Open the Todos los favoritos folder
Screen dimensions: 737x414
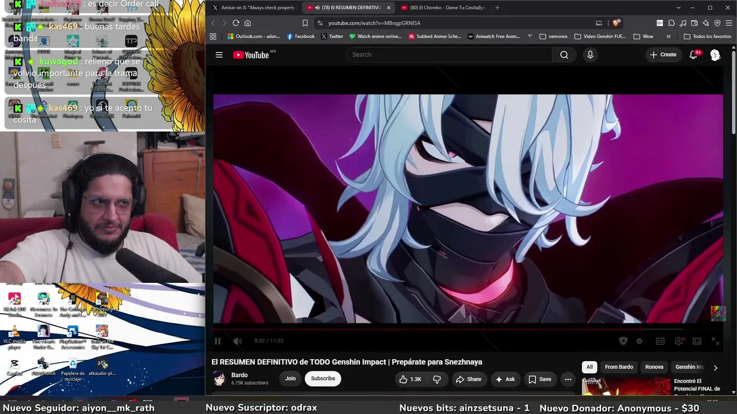click(707, 36)
